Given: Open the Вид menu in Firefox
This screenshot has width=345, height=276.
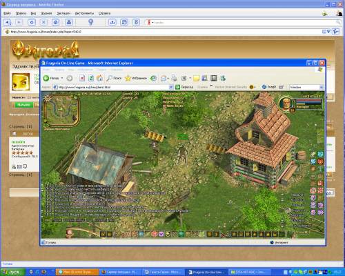Looking at the screenshot, I should pyautogui.click(x=33, y=13).
